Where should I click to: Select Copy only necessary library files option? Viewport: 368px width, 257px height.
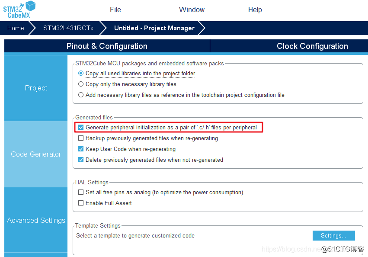click(x=81, y=84)
